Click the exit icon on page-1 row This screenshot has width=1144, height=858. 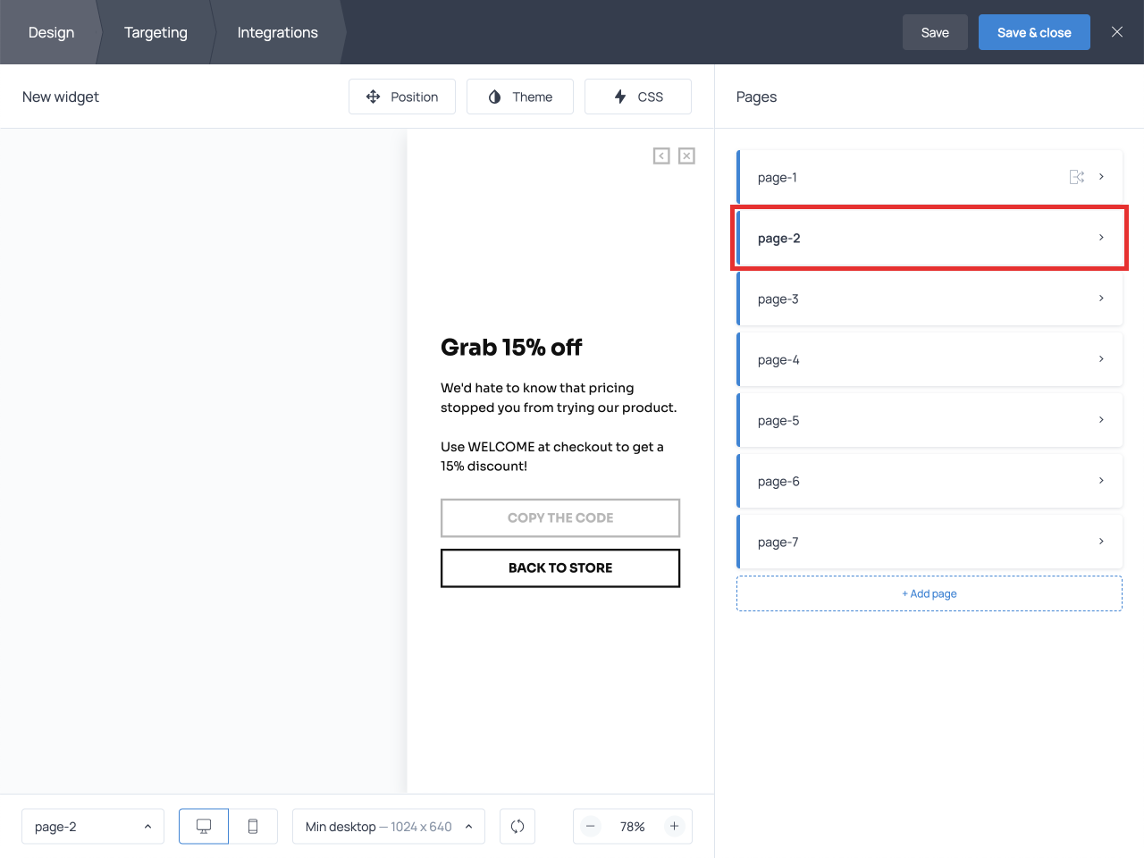click(x=1077, y=177)
